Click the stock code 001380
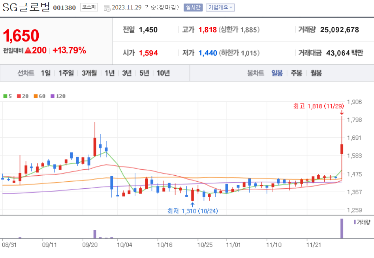Viewport: 374px width, 258px height. 64,8
